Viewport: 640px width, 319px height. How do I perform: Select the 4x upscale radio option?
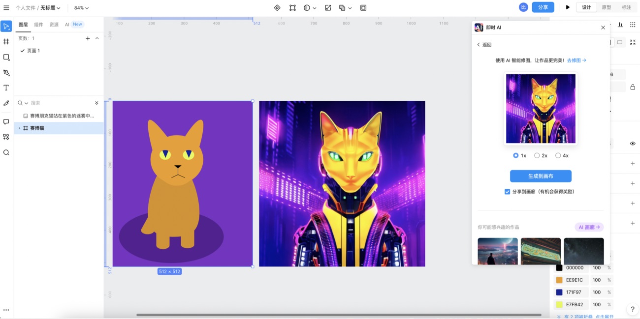click(558, 155)
